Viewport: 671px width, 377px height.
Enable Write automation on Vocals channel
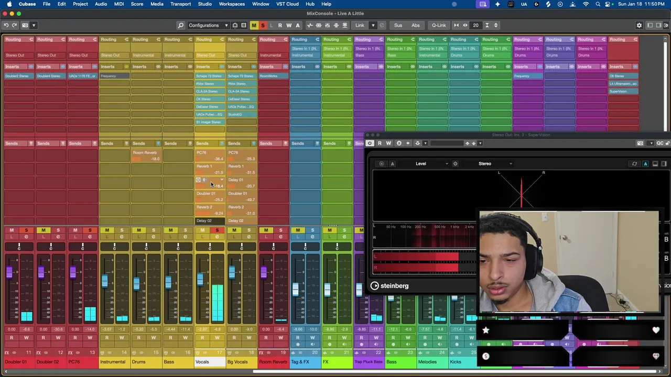(x=217, y=338)
